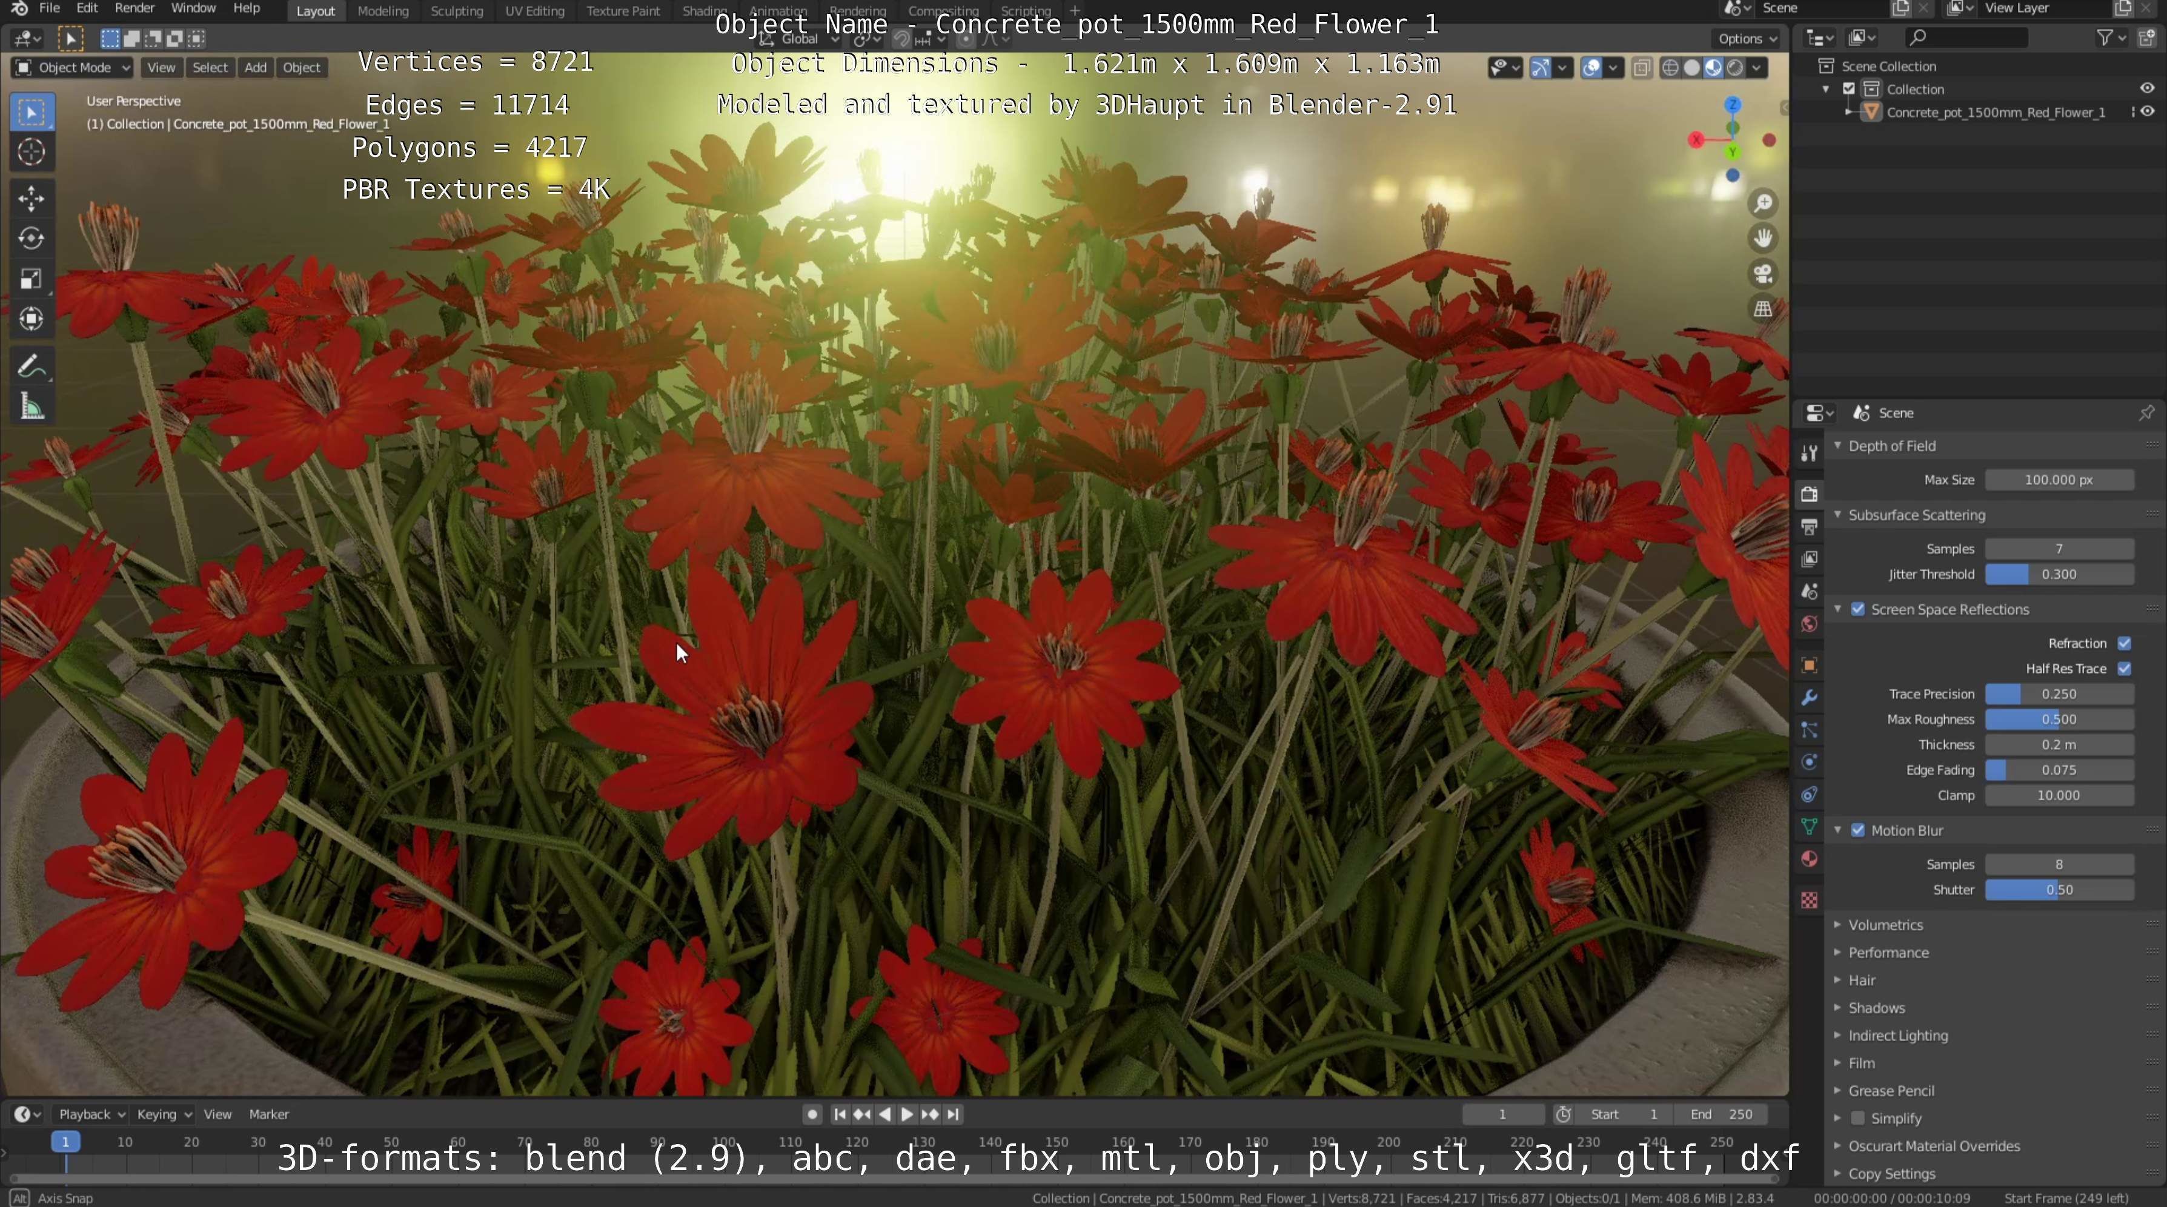Open Output properties tab icon
The width and height of the screenshot is (2167, 1207).
click(1810, 527)
